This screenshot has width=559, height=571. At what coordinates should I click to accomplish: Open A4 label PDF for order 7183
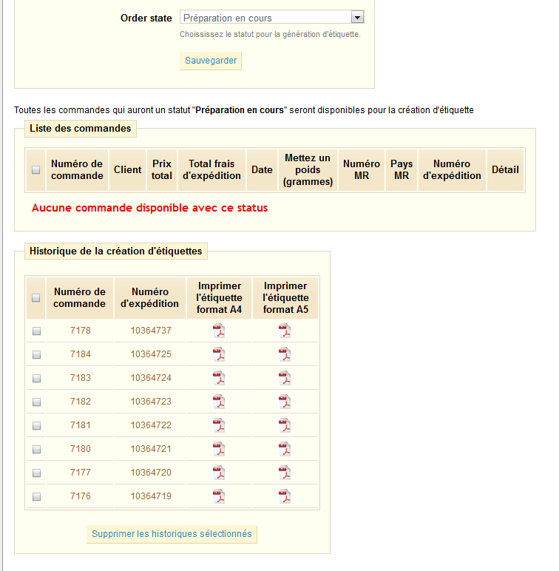pyautogui.click(x=219, y=378)
